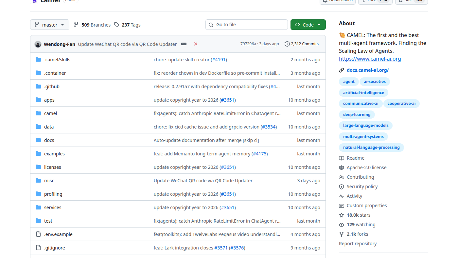
Task: Click the .env.example file icon
Action: coord(38,234)
